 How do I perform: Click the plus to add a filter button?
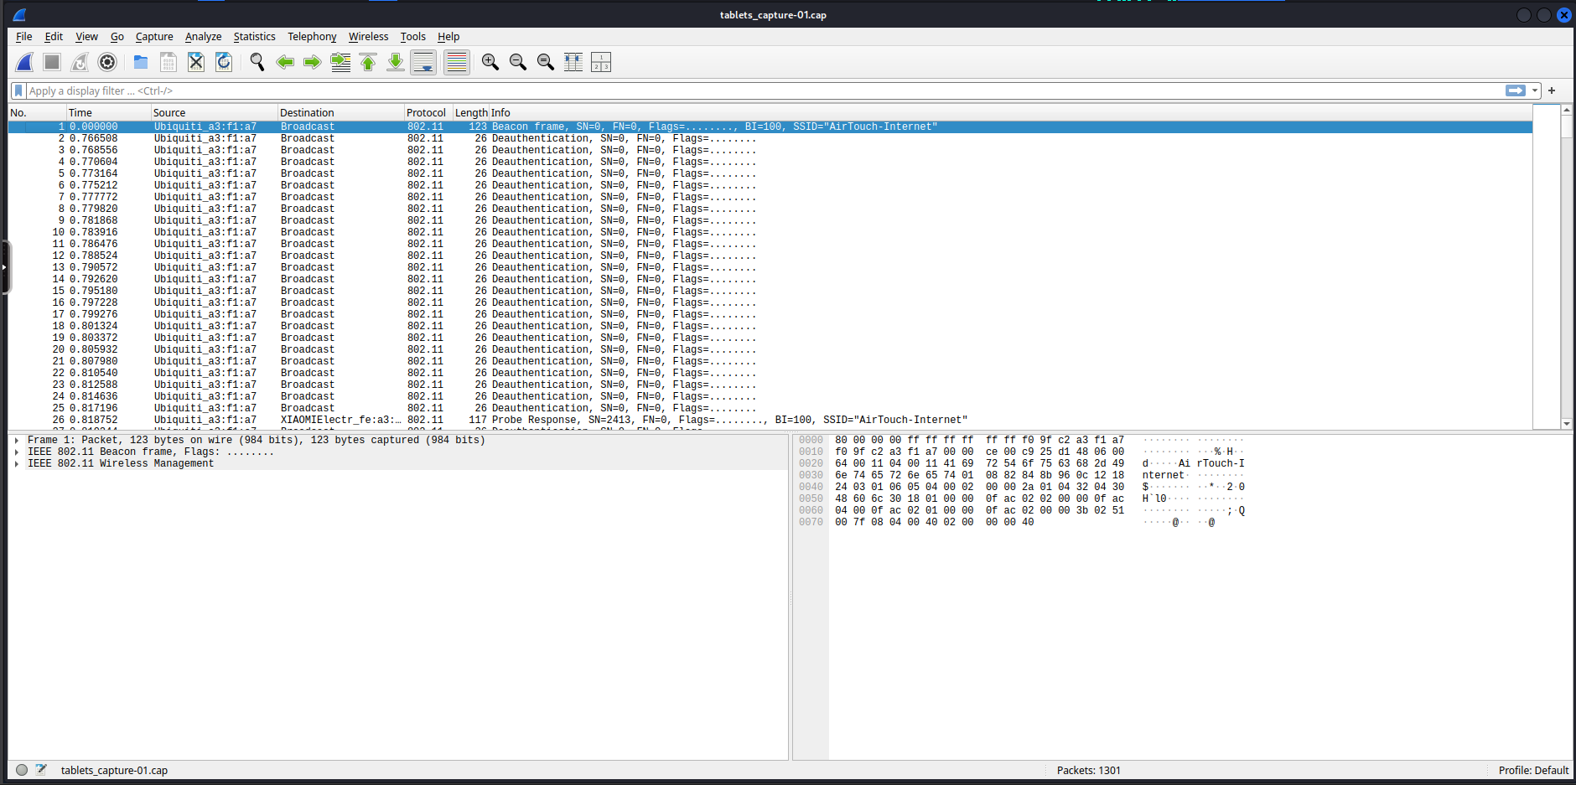pos(1551,90)
